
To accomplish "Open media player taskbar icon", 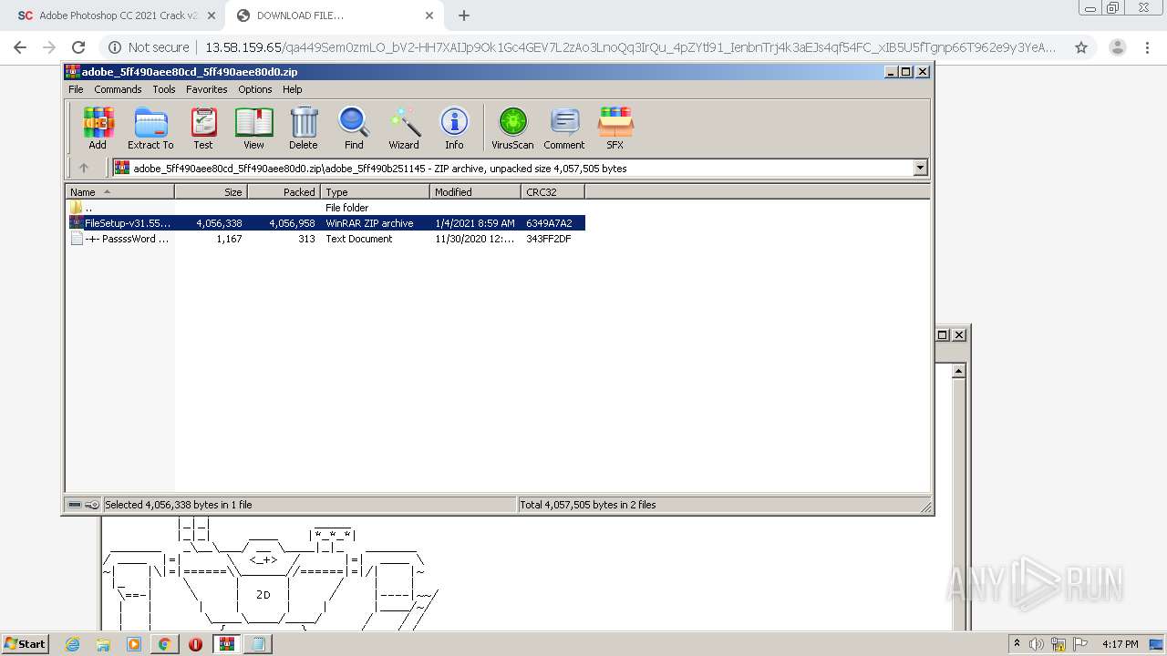I will tap(134, 644).
